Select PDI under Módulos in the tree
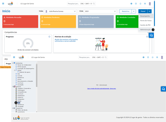The height and width of the screenshot is (122, 166). click(x=19, y=103)
